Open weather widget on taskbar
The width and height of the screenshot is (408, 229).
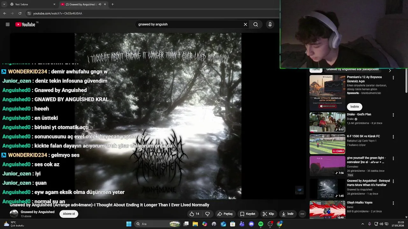pyautogui.click(x=13, y=224)
